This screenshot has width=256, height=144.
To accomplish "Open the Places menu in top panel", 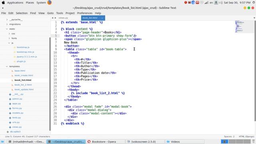I will 30,3.
